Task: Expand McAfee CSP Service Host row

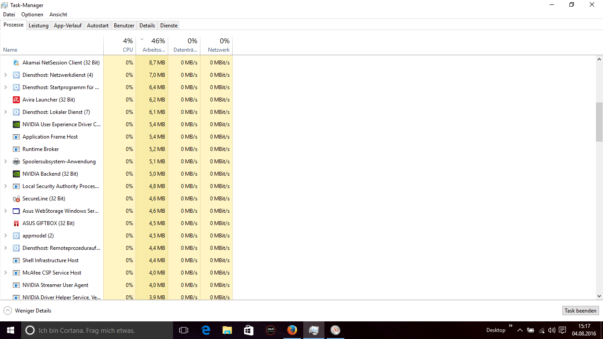Action: click(x=5, y=273)
